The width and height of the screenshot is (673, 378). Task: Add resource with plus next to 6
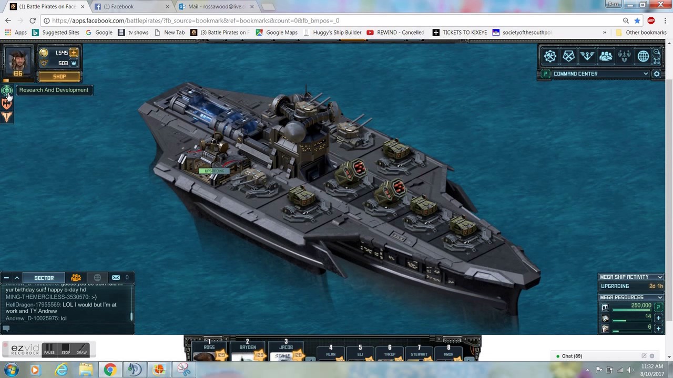[658, 329]
